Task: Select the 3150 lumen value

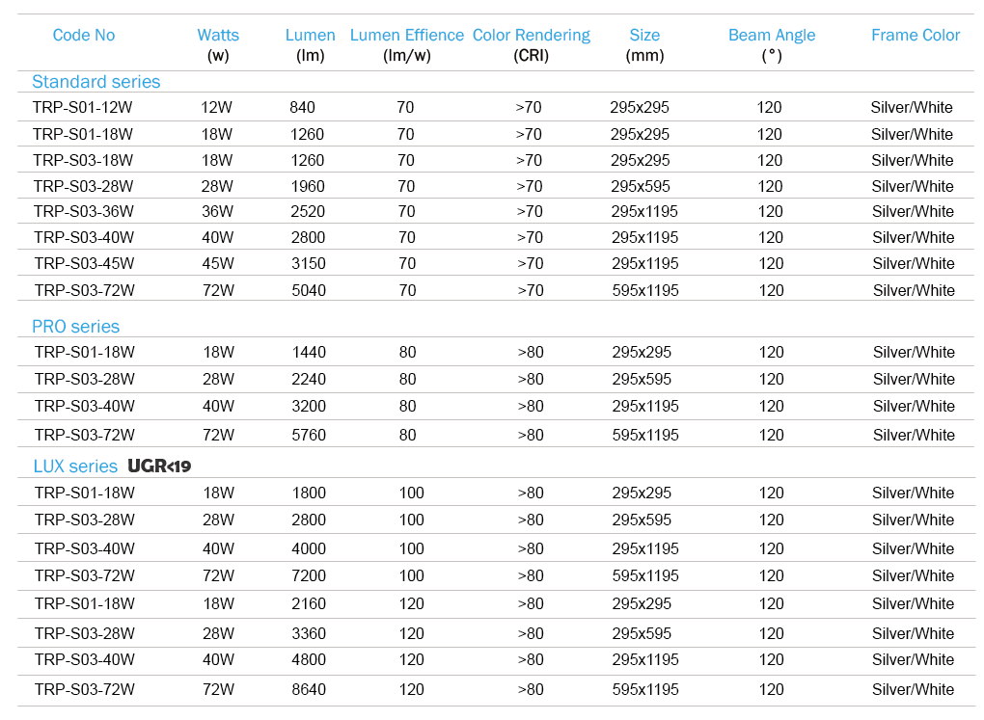Action: 308,263
